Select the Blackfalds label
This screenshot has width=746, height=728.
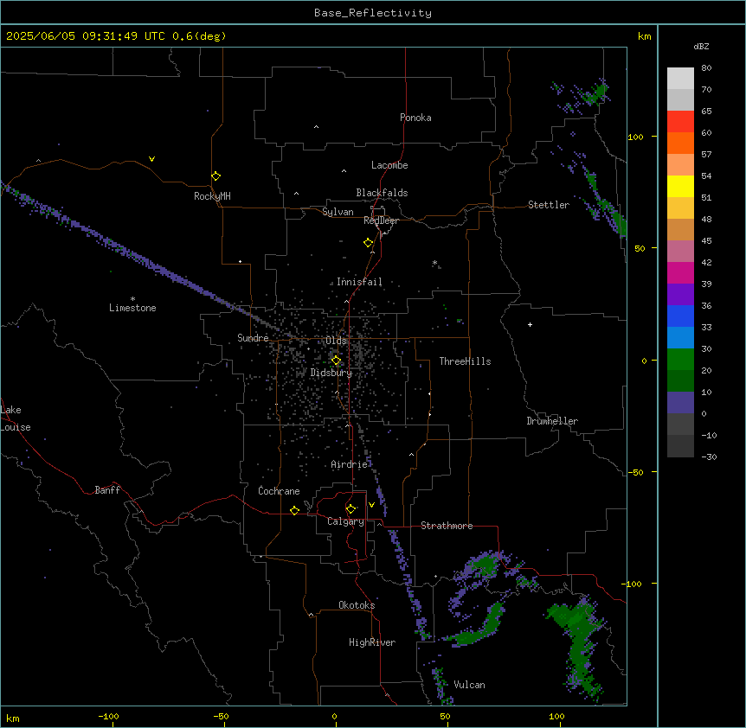pyautogui.click(x=382, y=193)
